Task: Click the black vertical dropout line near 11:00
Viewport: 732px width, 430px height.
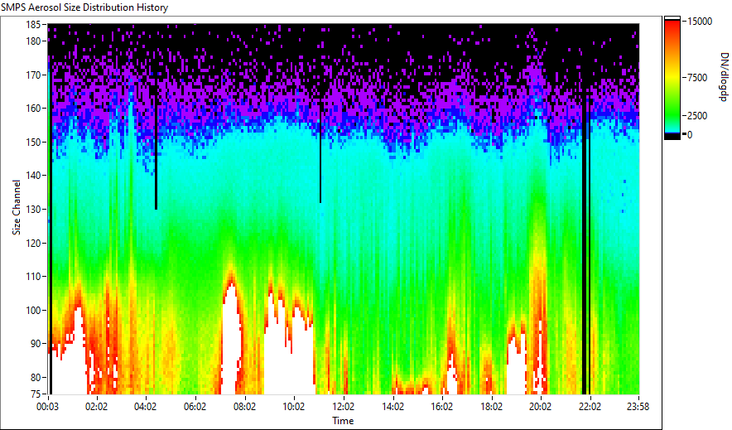Action: pyautogui.click(x=320, y=152)
